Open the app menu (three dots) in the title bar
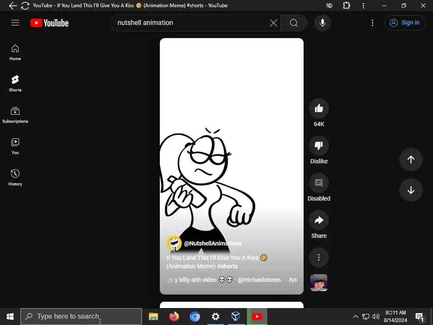 click(363, 6)
